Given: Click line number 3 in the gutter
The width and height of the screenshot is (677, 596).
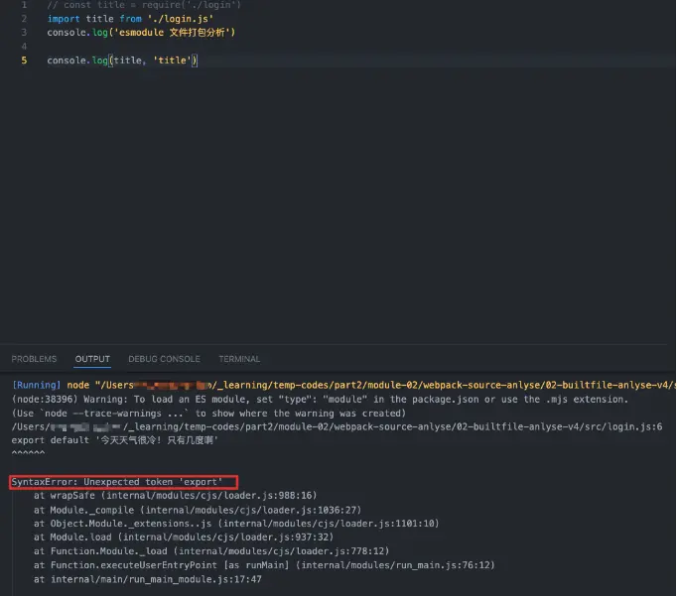Looking at the screenshot, I should click(x=25, y=33).
